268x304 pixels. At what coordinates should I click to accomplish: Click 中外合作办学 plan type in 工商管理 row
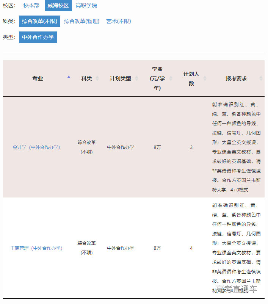(x=121, y=248)
